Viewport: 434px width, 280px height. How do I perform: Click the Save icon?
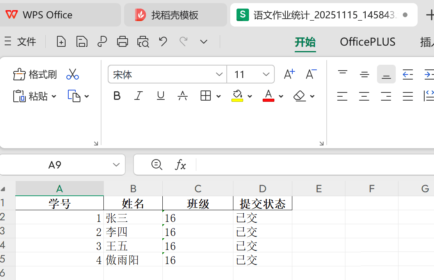pos(82,41)
